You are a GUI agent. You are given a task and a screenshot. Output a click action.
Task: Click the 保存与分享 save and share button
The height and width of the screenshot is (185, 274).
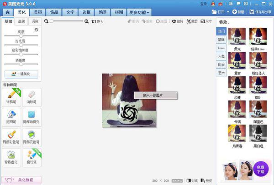coord(258,12)
